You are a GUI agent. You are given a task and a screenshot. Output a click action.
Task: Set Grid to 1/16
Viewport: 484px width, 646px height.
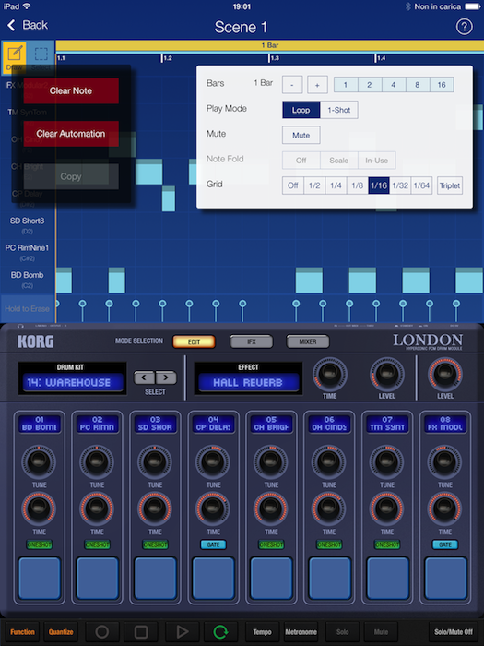[379, 185]
